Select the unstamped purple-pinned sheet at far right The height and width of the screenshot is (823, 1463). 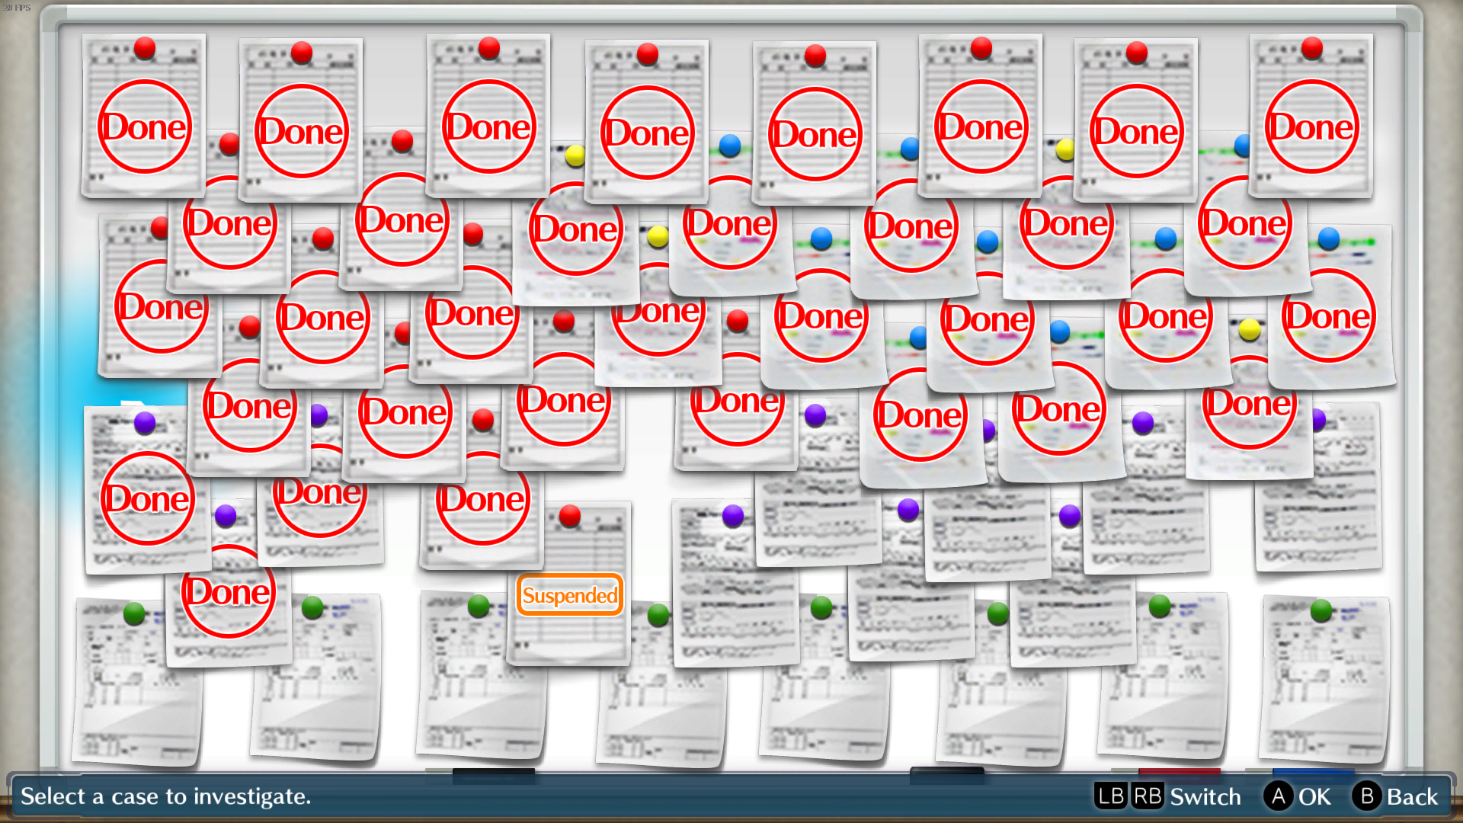click(x=1318, y=488)
